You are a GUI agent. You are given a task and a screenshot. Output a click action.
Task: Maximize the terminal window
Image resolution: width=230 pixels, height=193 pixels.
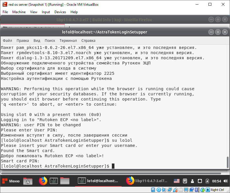tap(218, 32)
